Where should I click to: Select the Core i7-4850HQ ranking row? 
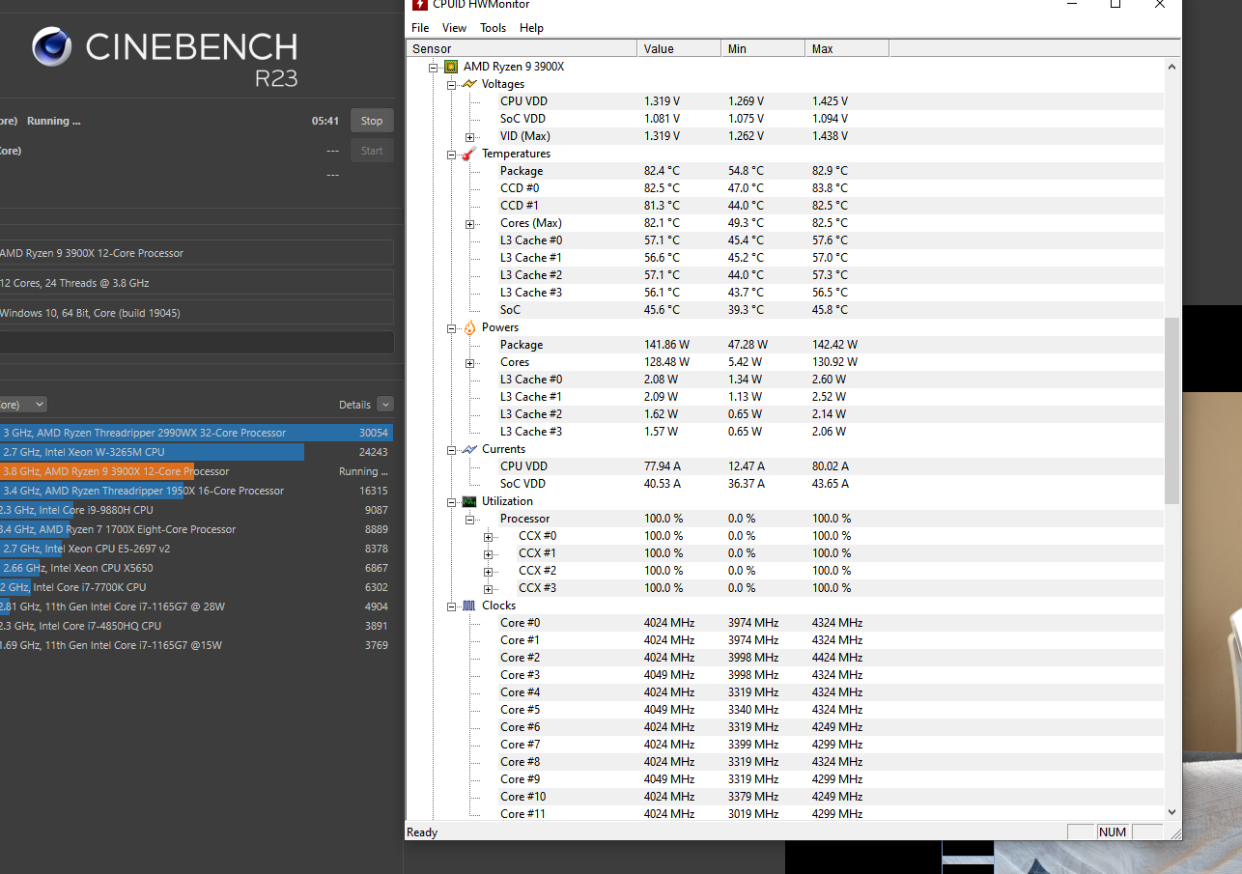(196, 626)
